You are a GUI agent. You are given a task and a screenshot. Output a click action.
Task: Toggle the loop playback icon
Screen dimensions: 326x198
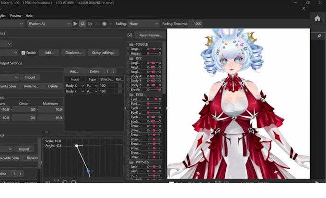click(82, 23)
